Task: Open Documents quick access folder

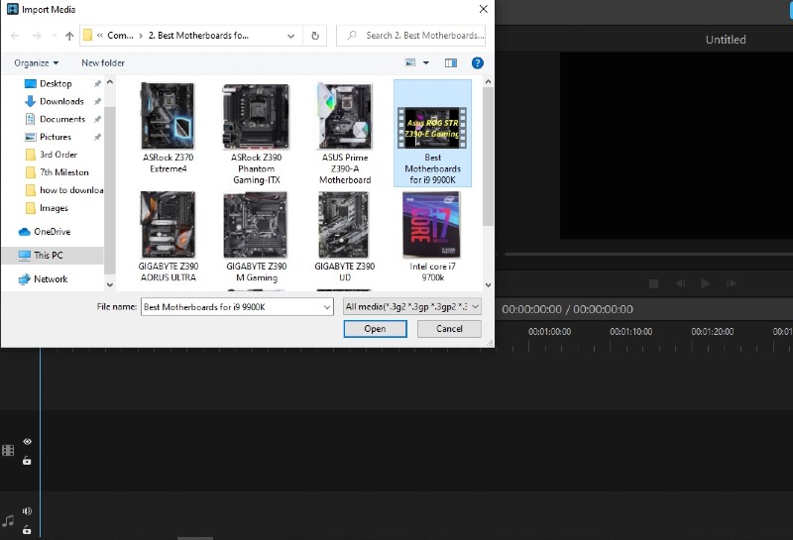Action: [x=62, y=119]
